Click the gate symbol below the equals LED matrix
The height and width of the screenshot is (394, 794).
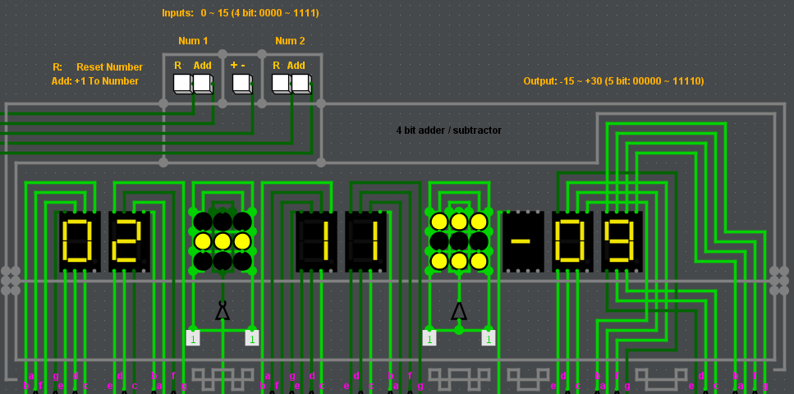pos(459,310)
